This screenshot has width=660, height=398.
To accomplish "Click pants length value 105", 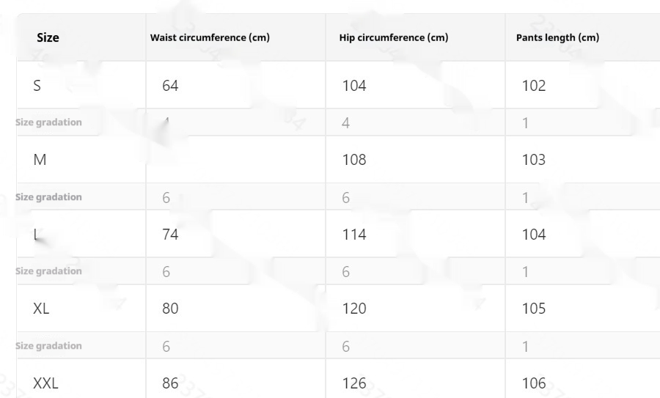I will 534,309.
